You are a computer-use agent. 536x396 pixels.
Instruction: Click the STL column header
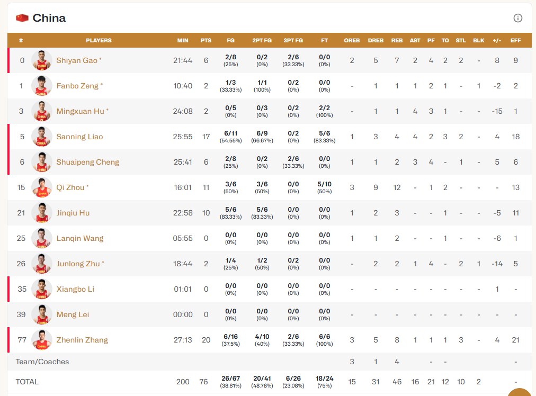point(461,40)
